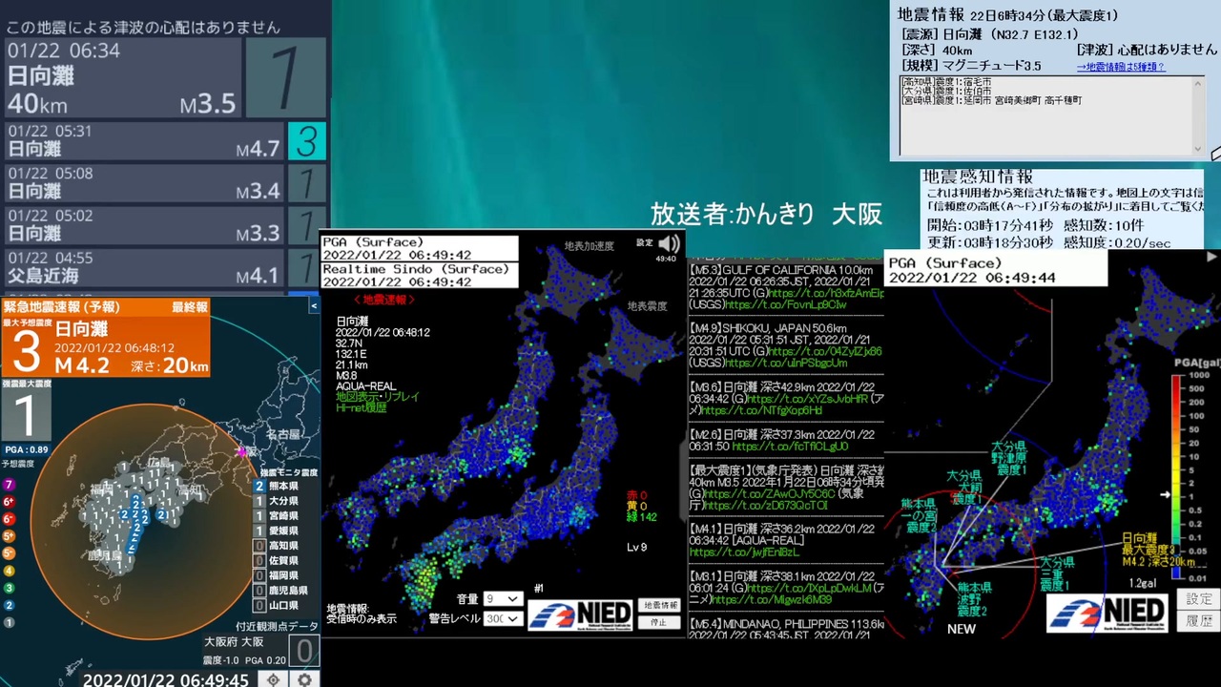Click the 停止 button
The width and height of the screenshot is (1221, 687).
pos(659,622)
